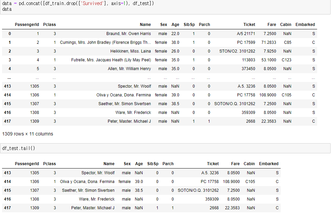The width and height of the screenshot is (332, 214).
Task: Click the Ticket column header in data table
Action: pyautogui.click(x=249, y=25)
